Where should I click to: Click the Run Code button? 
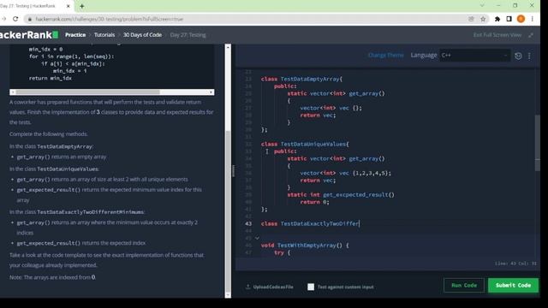(464, 285)
